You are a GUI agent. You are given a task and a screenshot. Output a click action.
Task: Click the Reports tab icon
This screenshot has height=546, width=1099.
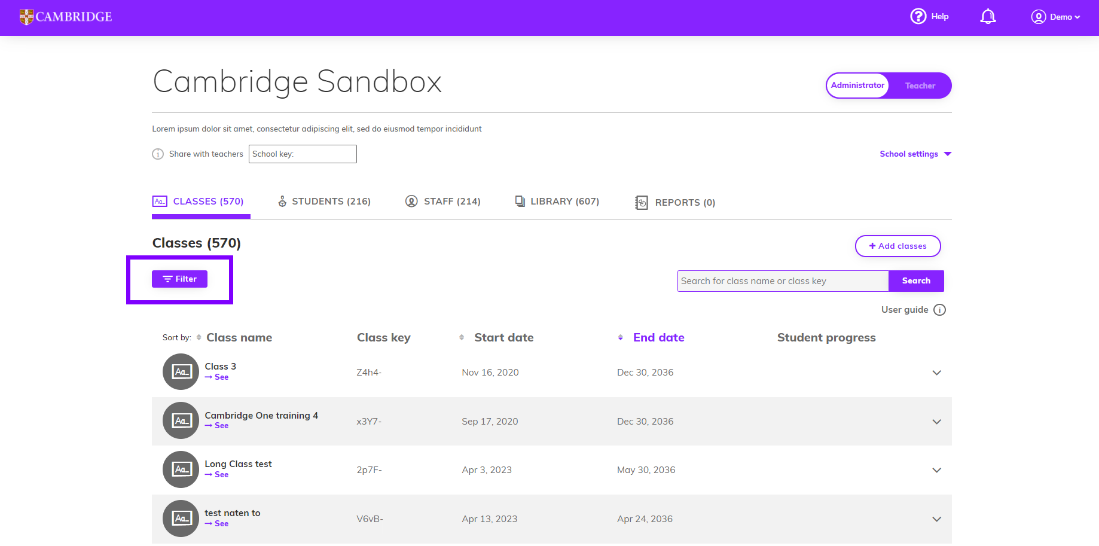[641, 203]
